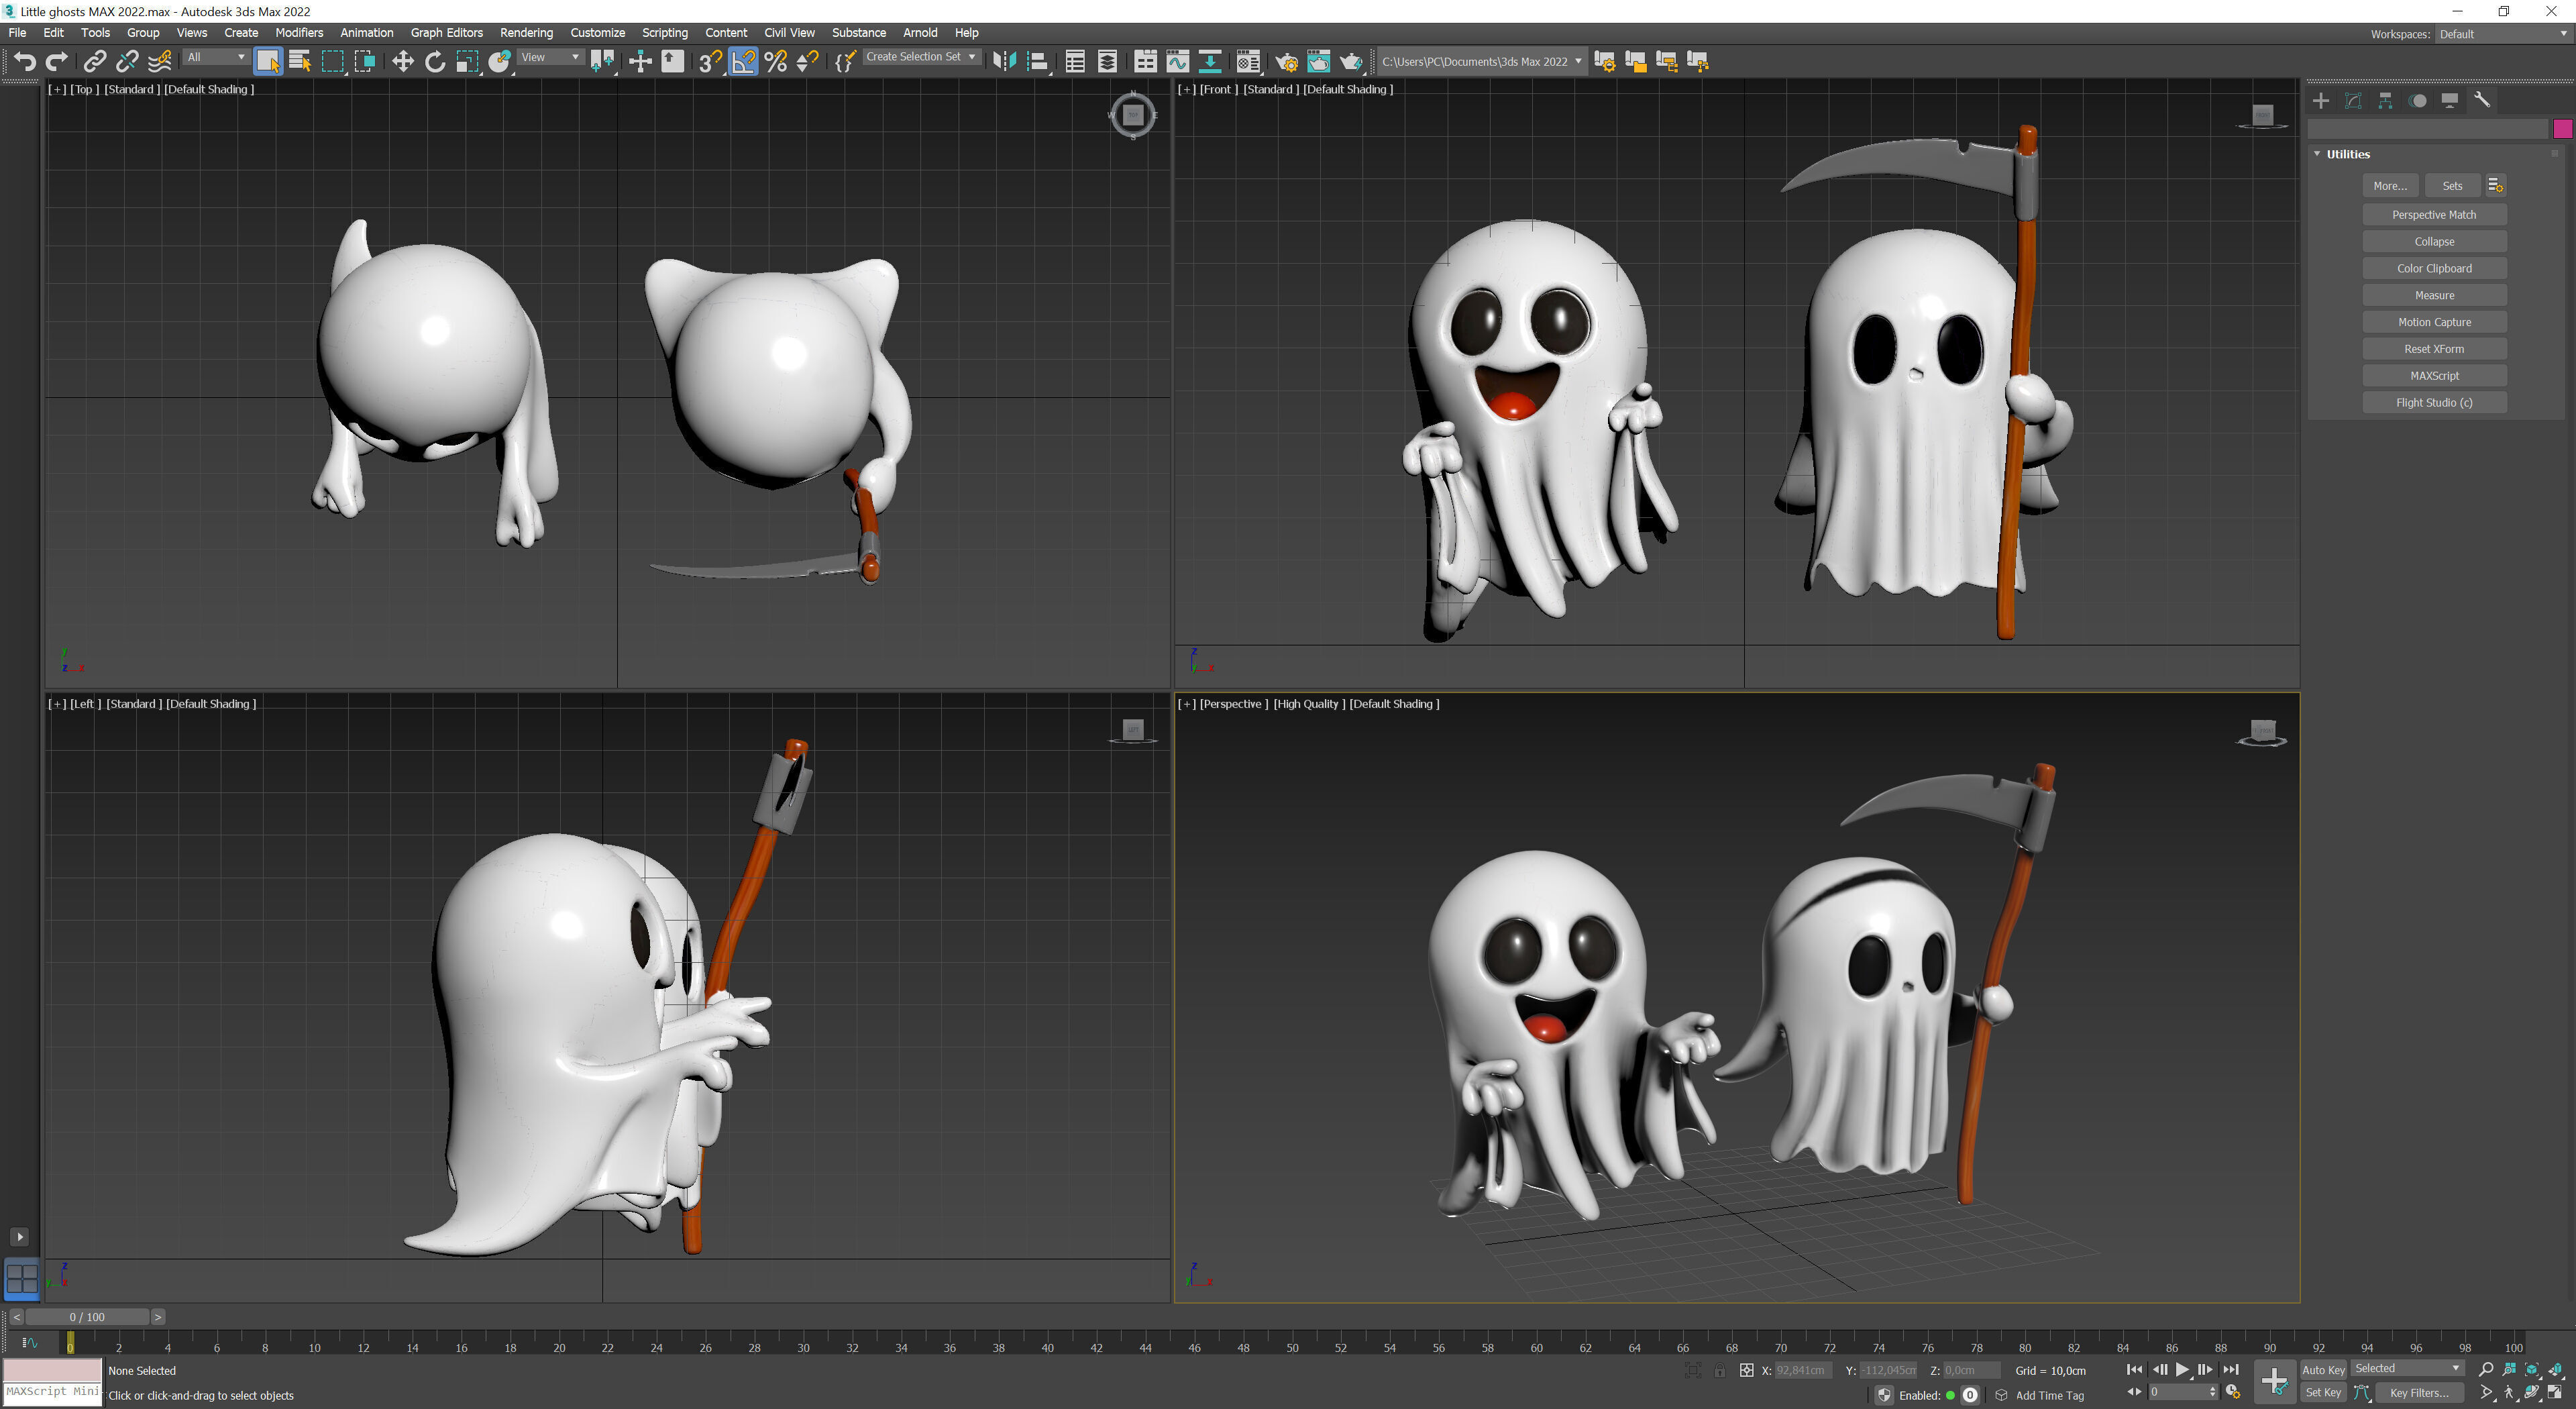Open the Create command panel tab
The height and width of the screenshot is (1409, 2576).
click(2321, 101)
